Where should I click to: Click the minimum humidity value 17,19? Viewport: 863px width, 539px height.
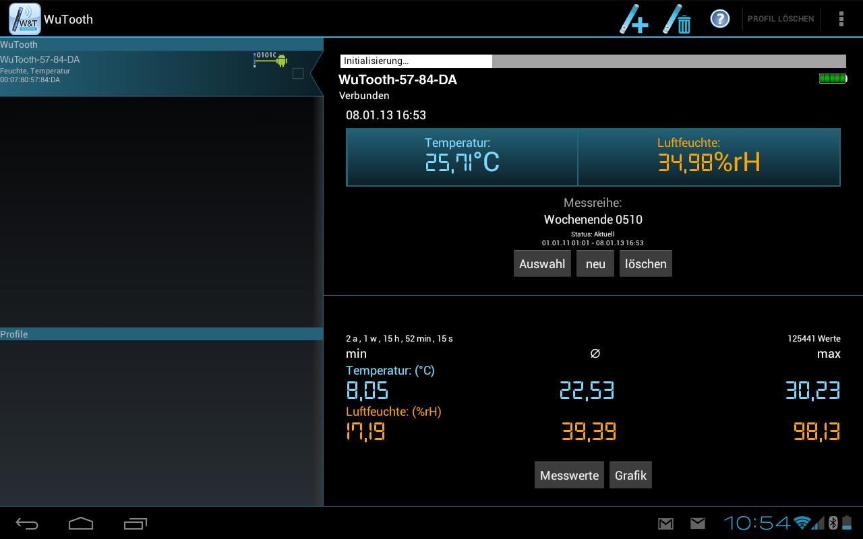point(365,431)
